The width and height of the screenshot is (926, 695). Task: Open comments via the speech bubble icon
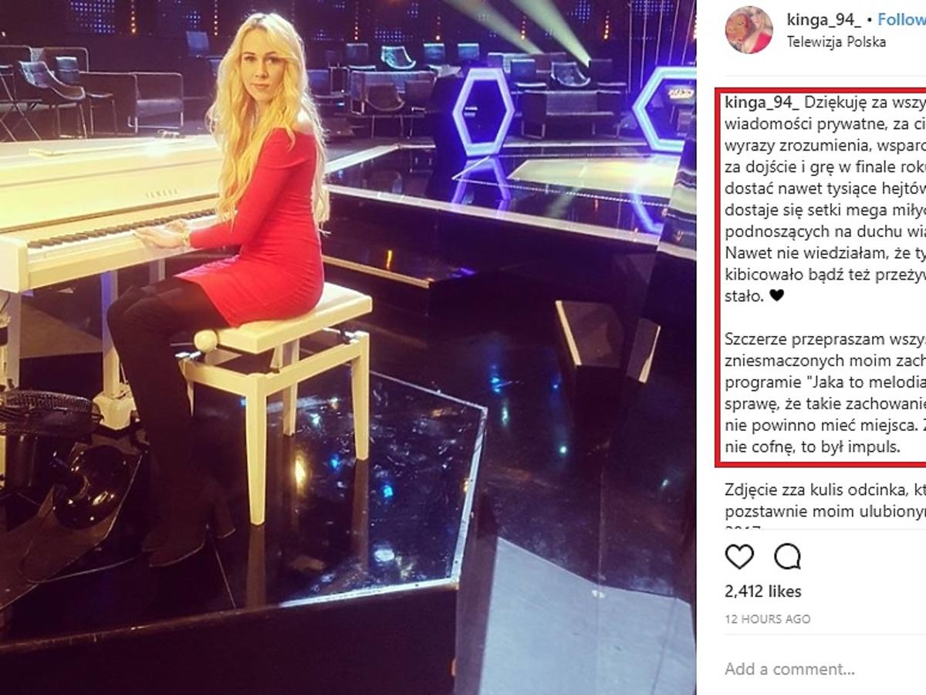788,556
